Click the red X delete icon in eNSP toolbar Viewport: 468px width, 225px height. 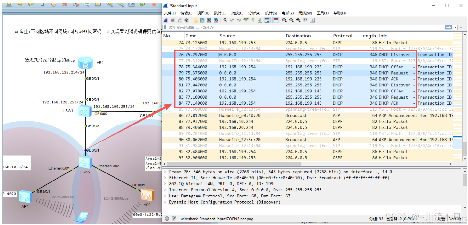pyautogui.click(x=65, y=4)
